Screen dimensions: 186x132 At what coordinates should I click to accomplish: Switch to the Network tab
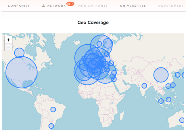pos(56,6)
